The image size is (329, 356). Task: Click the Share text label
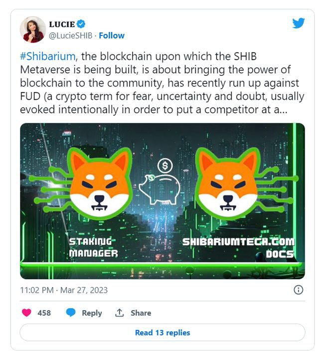(x=141, y=313)
